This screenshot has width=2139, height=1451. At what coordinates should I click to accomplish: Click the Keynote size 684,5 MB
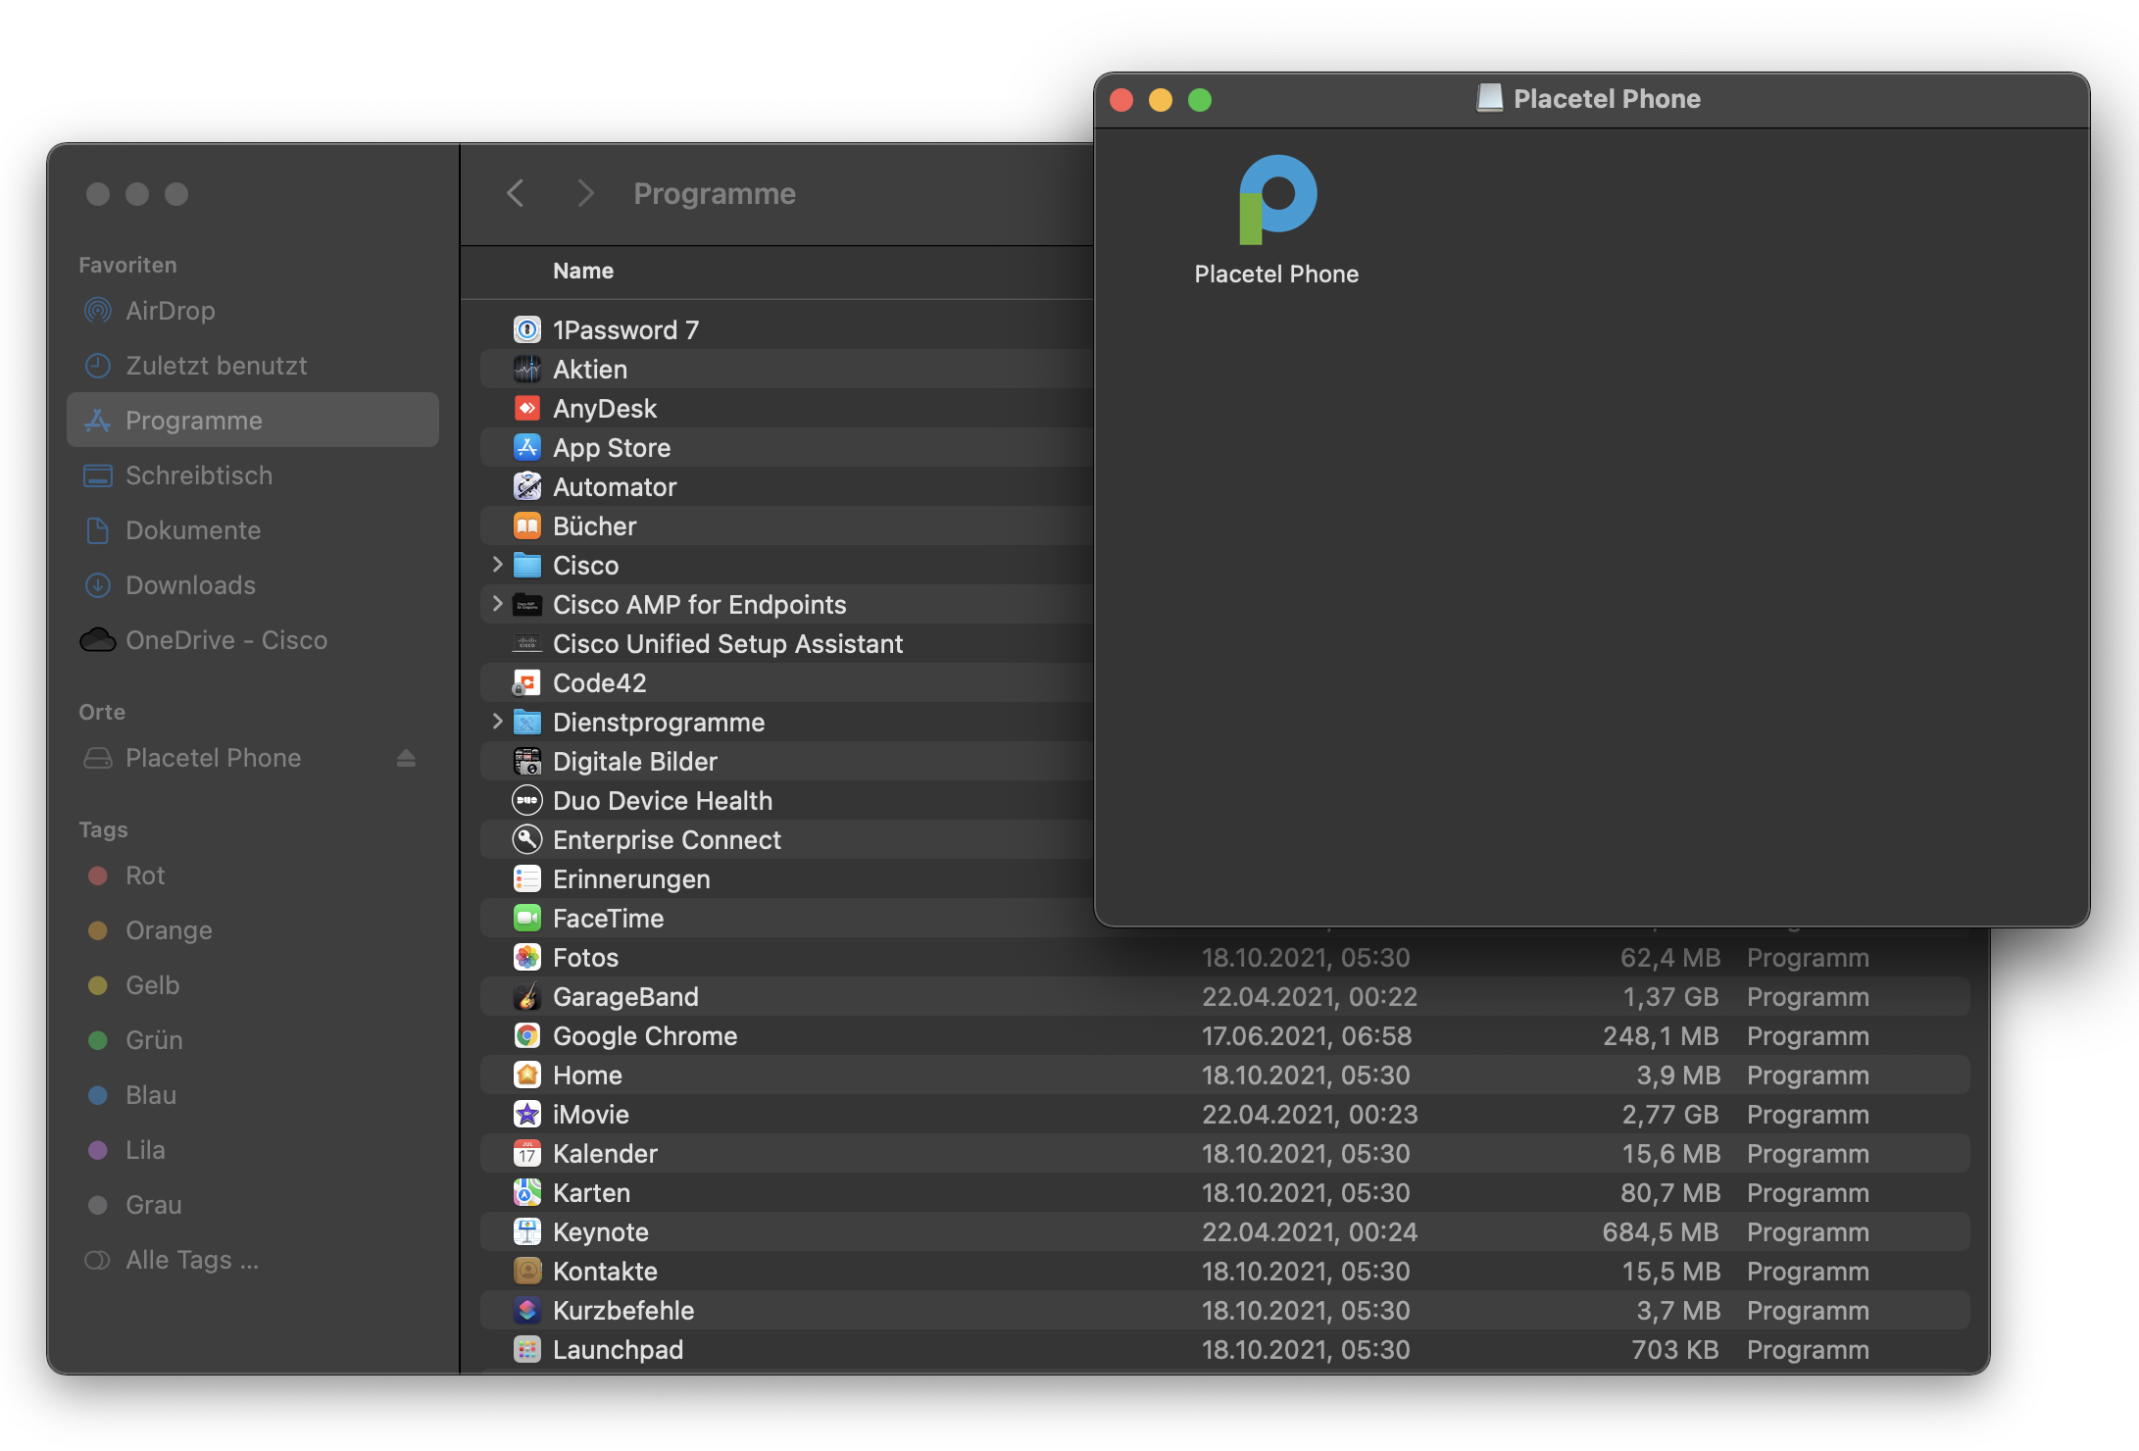click(1662, 1232)
